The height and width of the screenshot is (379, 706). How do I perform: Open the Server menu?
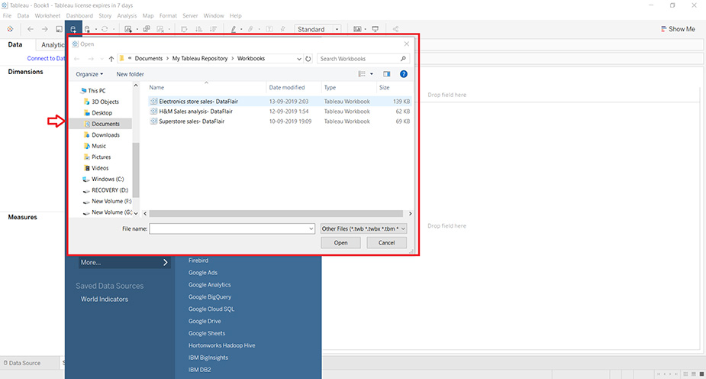tap(190, 15)
